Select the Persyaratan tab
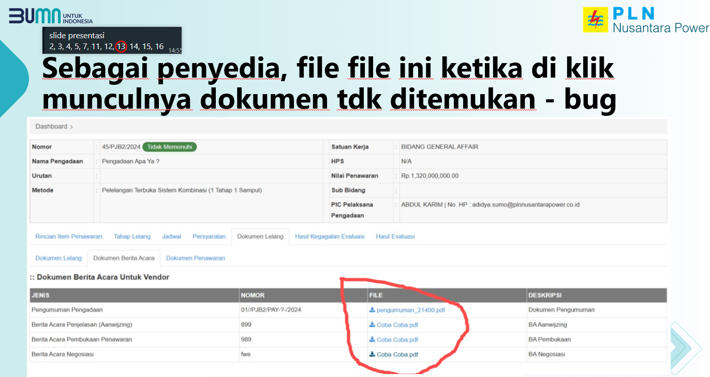This screenshot has width=710, height=377. click(x=209, y=236)
